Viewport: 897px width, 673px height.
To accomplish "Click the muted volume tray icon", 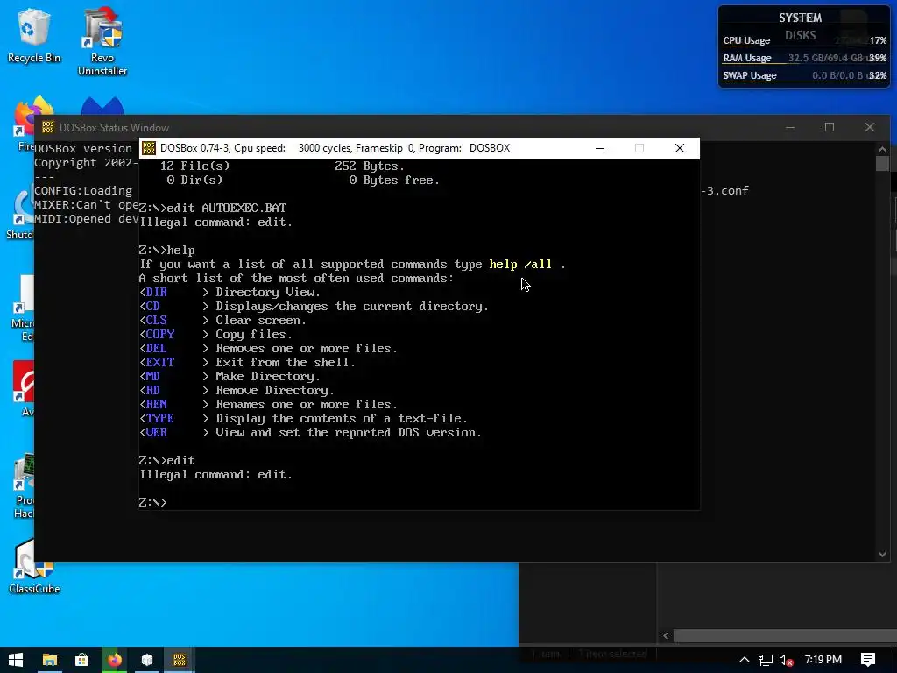I will click(x=787, y=660).
